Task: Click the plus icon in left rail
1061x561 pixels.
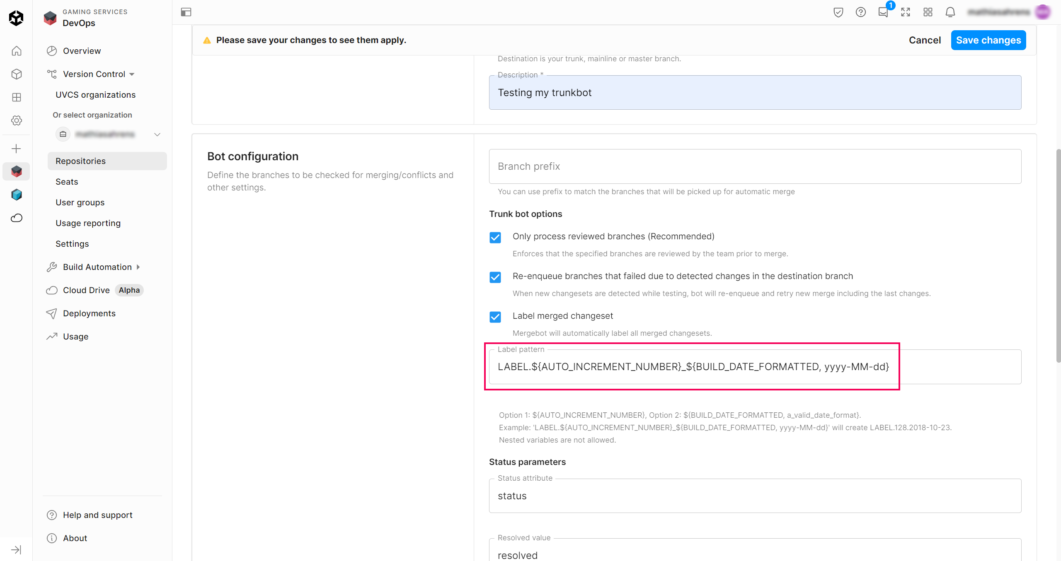Action: [x=16, y=149]
